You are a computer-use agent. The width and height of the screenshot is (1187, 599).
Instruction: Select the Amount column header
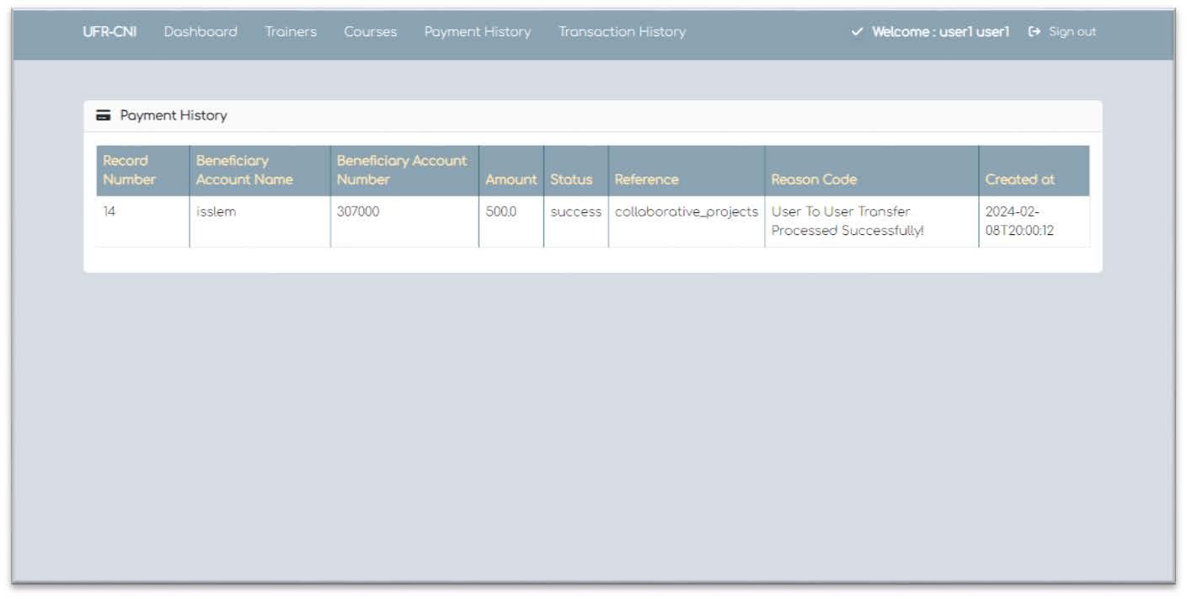tap(511, 179)
